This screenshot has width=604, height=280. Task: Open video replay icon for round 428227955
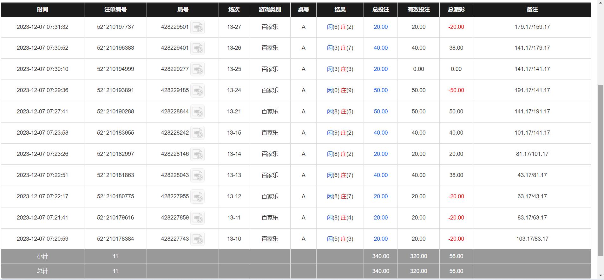pyautogui.click(x=197, y=197)
